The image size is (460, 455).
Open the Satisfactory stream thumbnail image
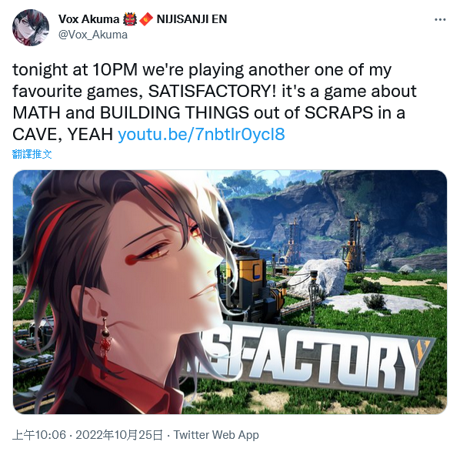(230, 292)
